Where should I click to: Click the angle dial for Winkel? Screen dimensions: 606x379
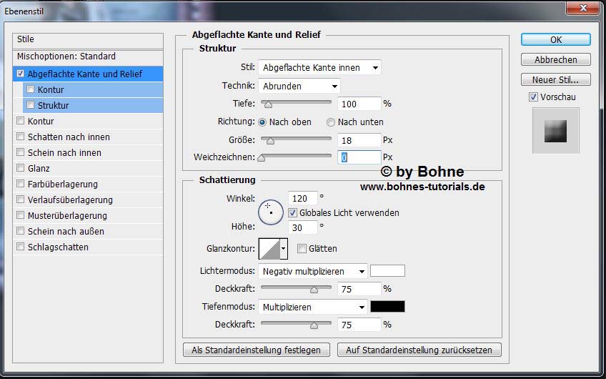pos(271,212)
